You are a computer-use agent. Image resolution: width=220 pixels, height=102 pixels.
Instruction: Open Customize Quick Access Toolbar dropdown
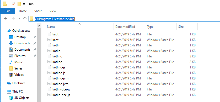pyautogui.click(x=24, y=4)
